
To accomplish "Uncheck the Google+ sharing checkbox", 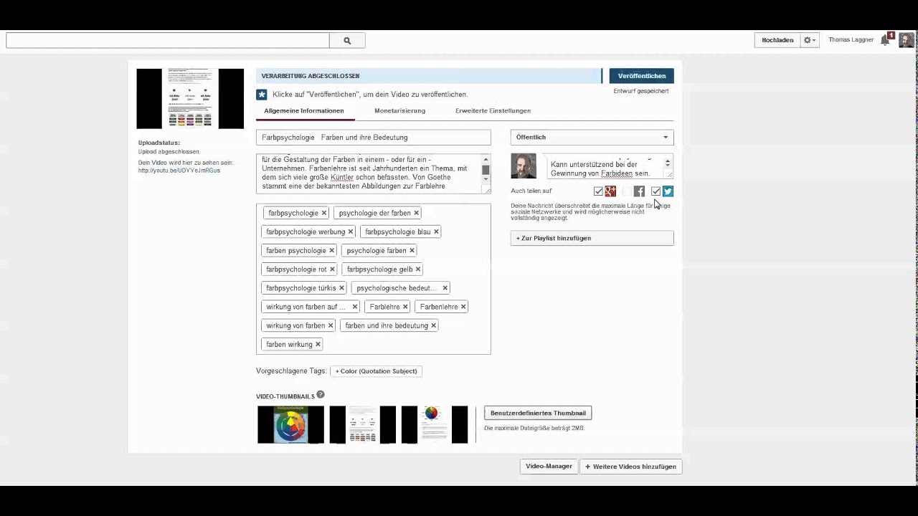I will (598, 191).
